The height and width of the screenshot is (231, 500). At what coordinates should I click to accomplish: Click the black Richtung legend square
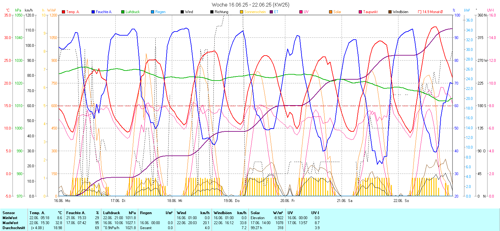(212, 12)
